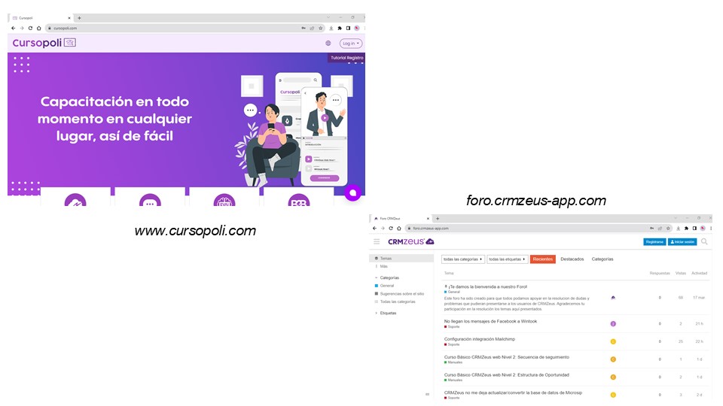Click the B2B circular icon card
This screenshot has height=406, width=723.
pos(298,202)
